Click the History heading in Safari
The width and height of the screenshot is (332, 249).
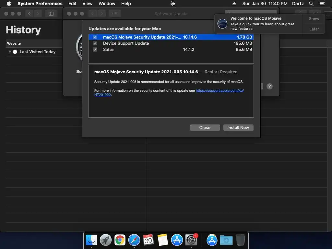click(23, 30)
